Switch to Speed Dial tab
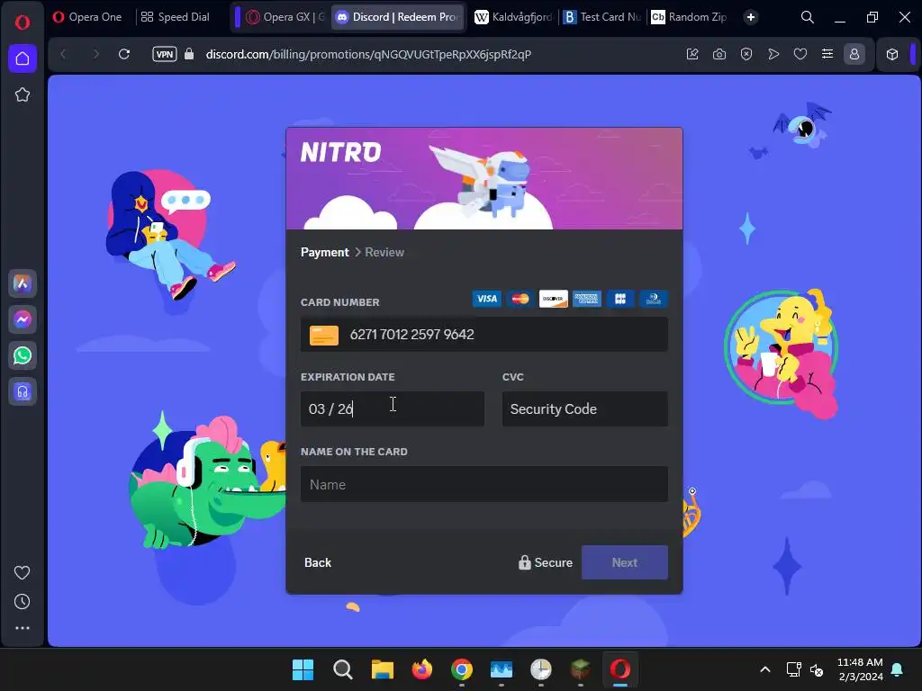Screen dimensions: 922x691 [x=176, y=17]
